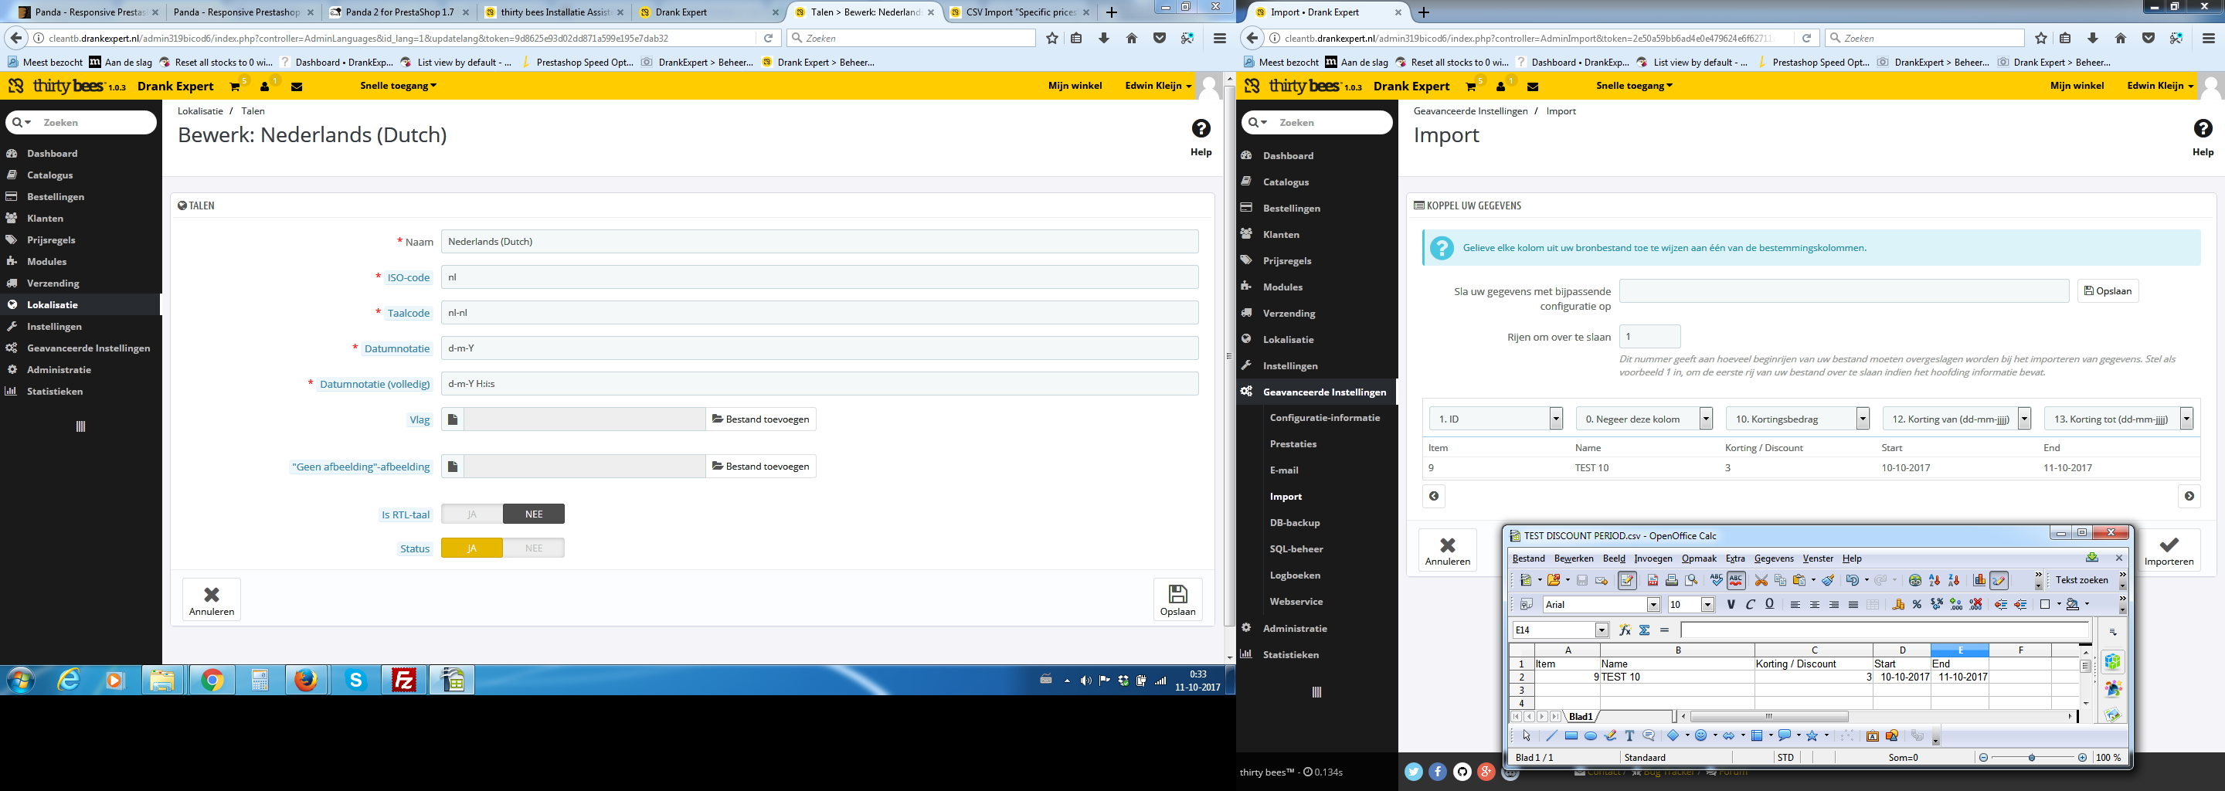The image size is (2225, 791).
Task: Set Status toggle to NEE
Action: [534, 548]
